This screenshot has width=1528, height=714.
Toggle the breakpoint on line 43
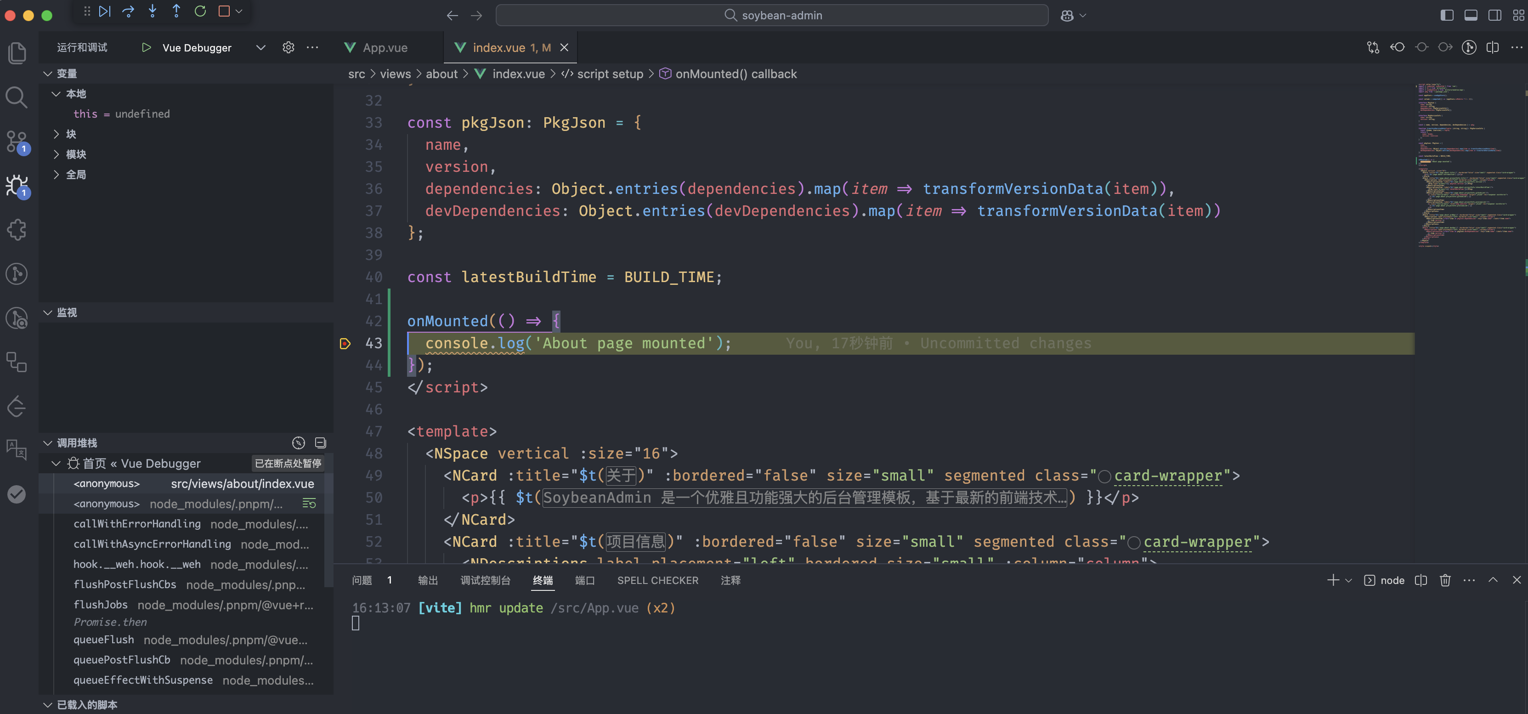(345, 343)
